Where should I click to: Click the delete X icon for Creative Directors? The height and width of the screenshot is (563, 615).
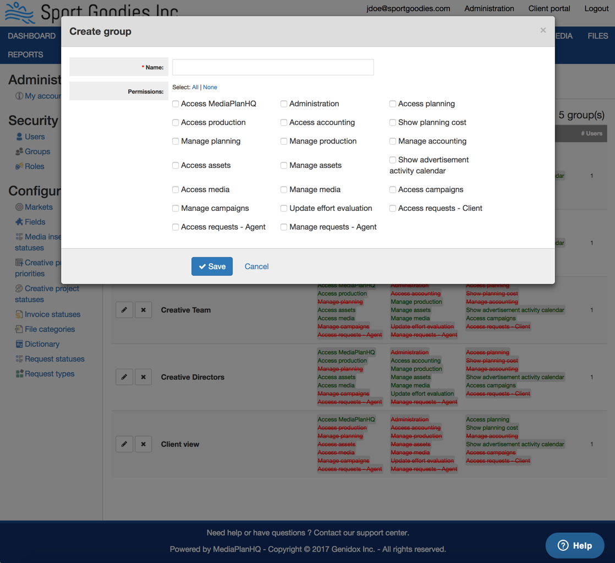point(143,377)
